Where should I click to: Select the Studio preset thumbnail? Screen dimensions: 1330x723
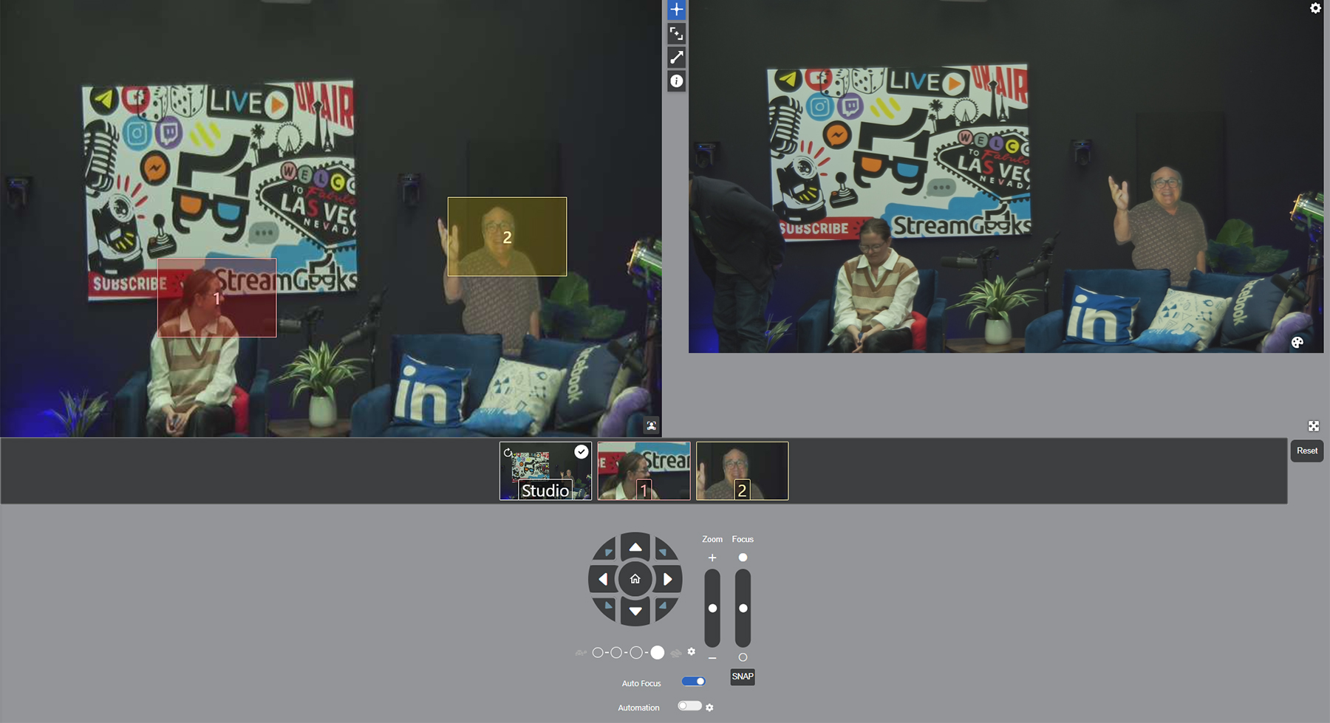(545, 471)
